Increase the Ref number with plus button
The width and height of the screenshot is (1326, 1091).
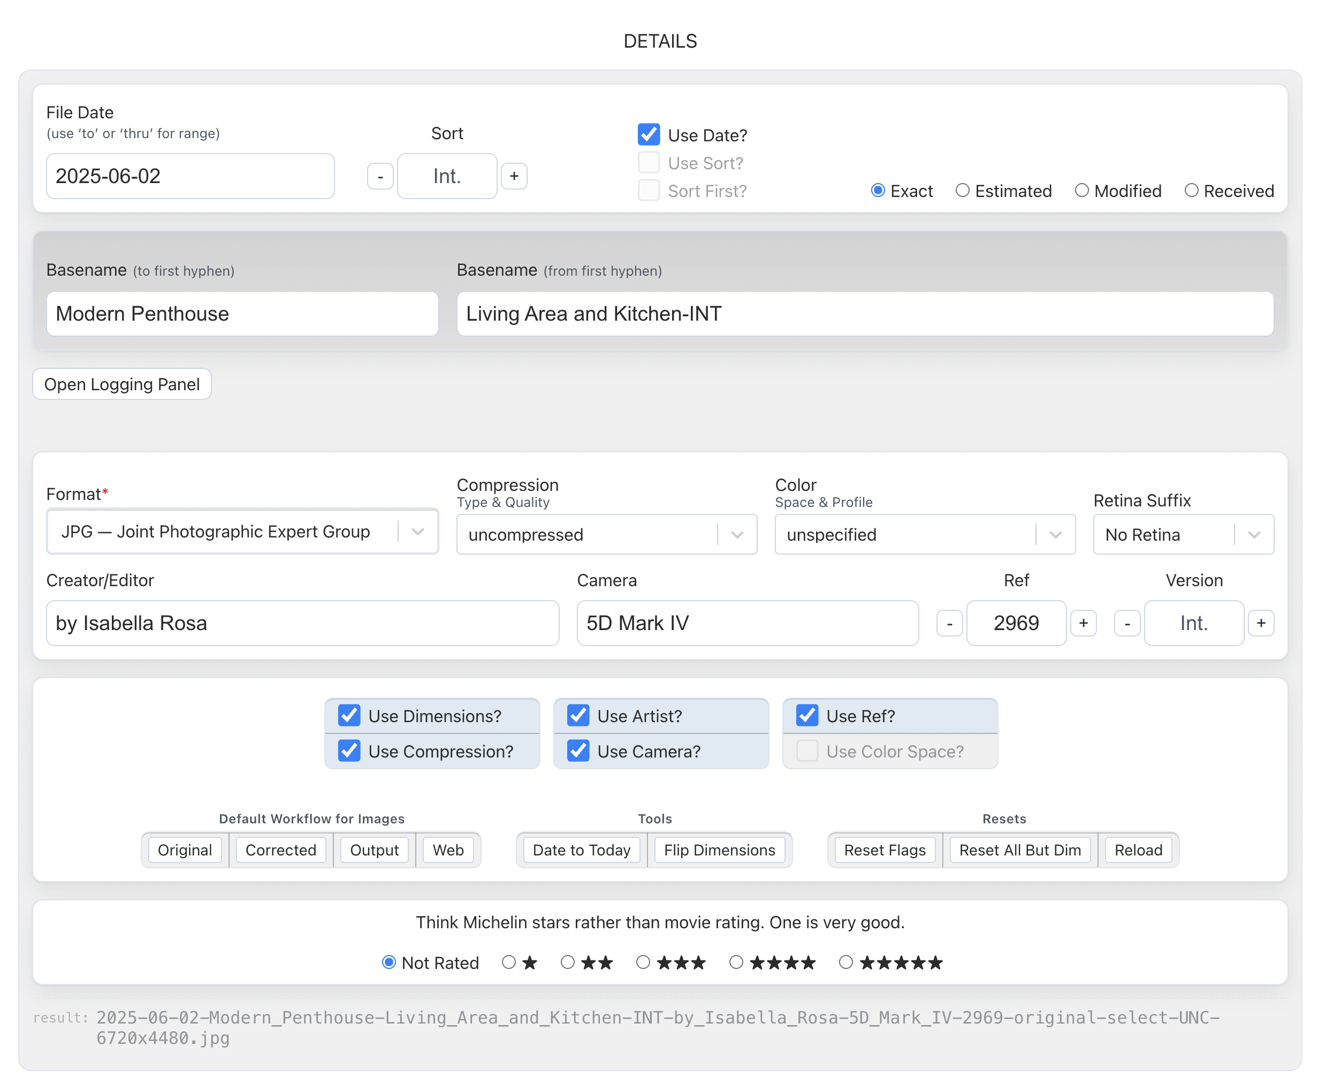(1083, 624)
